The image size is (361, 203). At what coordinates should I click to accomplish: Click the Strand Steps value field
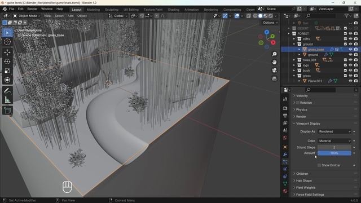[334, 147]
